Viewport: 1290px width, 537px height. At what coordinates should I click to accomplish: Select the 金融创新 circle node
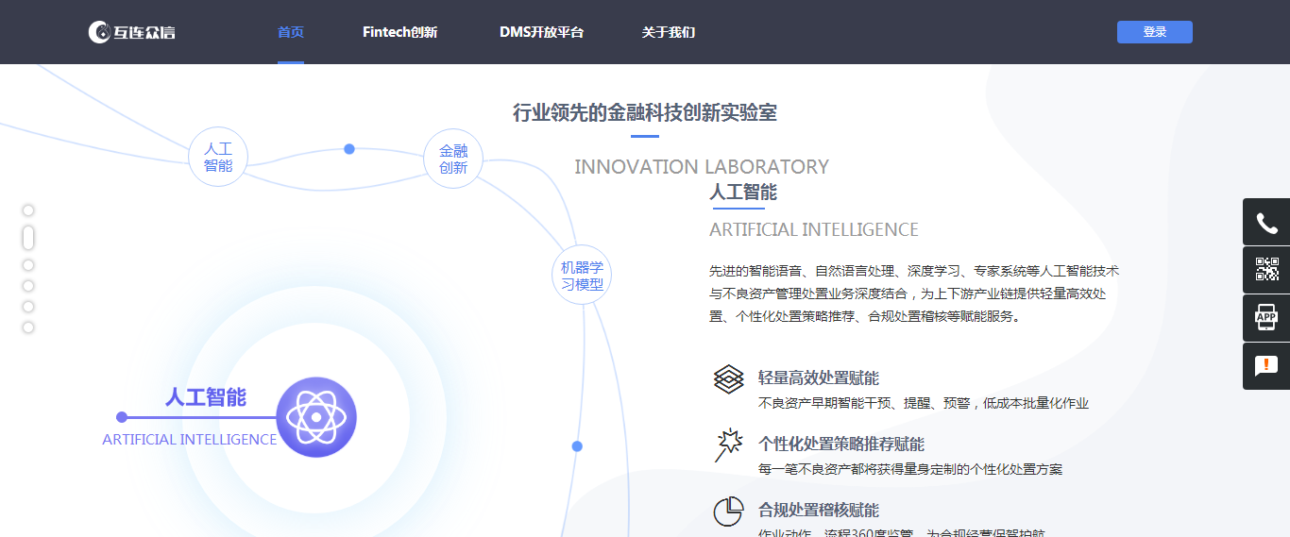point(453,159)
